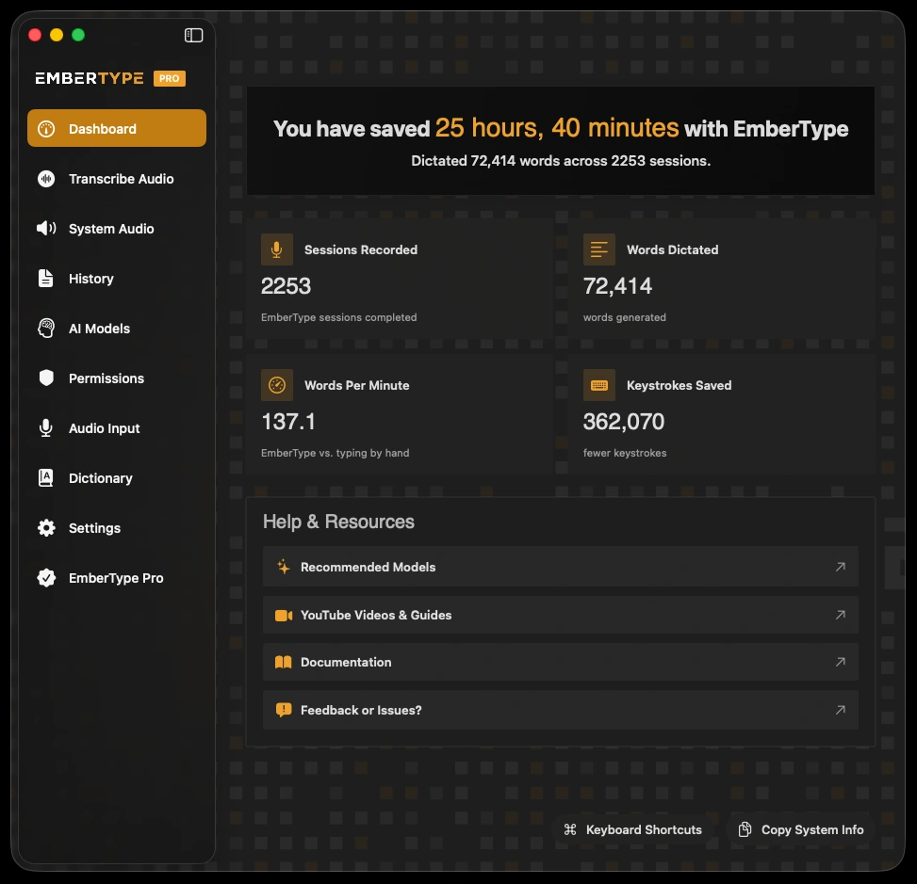Click the '2253' sessions value
The height and width of the screenshot is (884, 917).
286,285
